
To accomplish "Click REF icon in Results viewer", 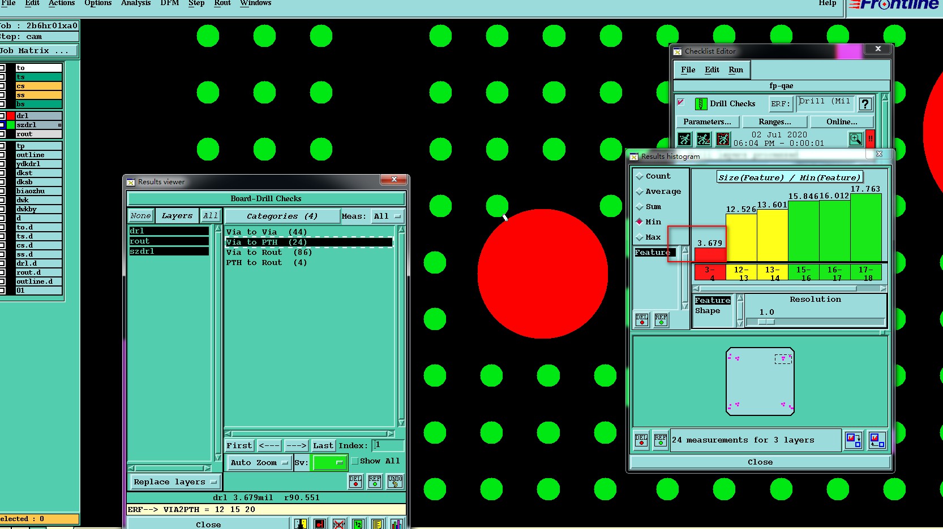I will (x=375, y=482).
